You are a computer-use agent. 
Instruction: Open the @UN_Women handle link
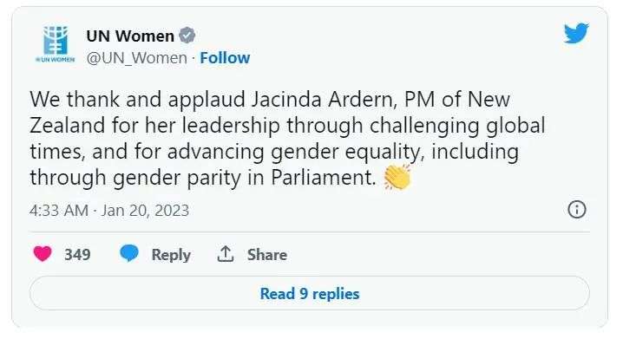(x=137, y=58)
